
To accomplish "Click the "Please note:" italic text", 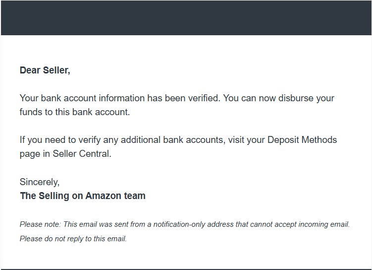I will tap(40, 224).
